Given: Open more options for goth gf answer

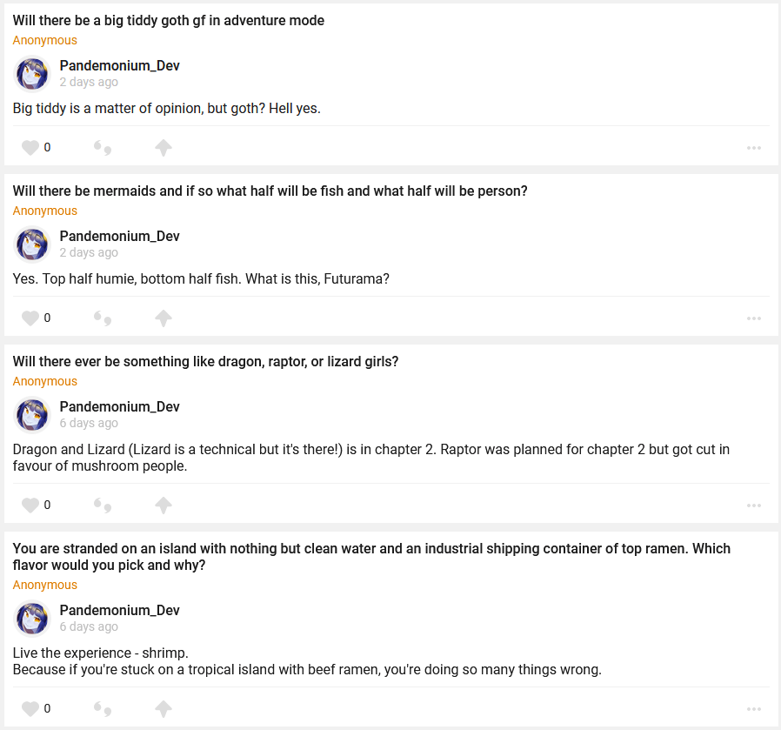Looking at the screenshot, I should click(754, 148).
